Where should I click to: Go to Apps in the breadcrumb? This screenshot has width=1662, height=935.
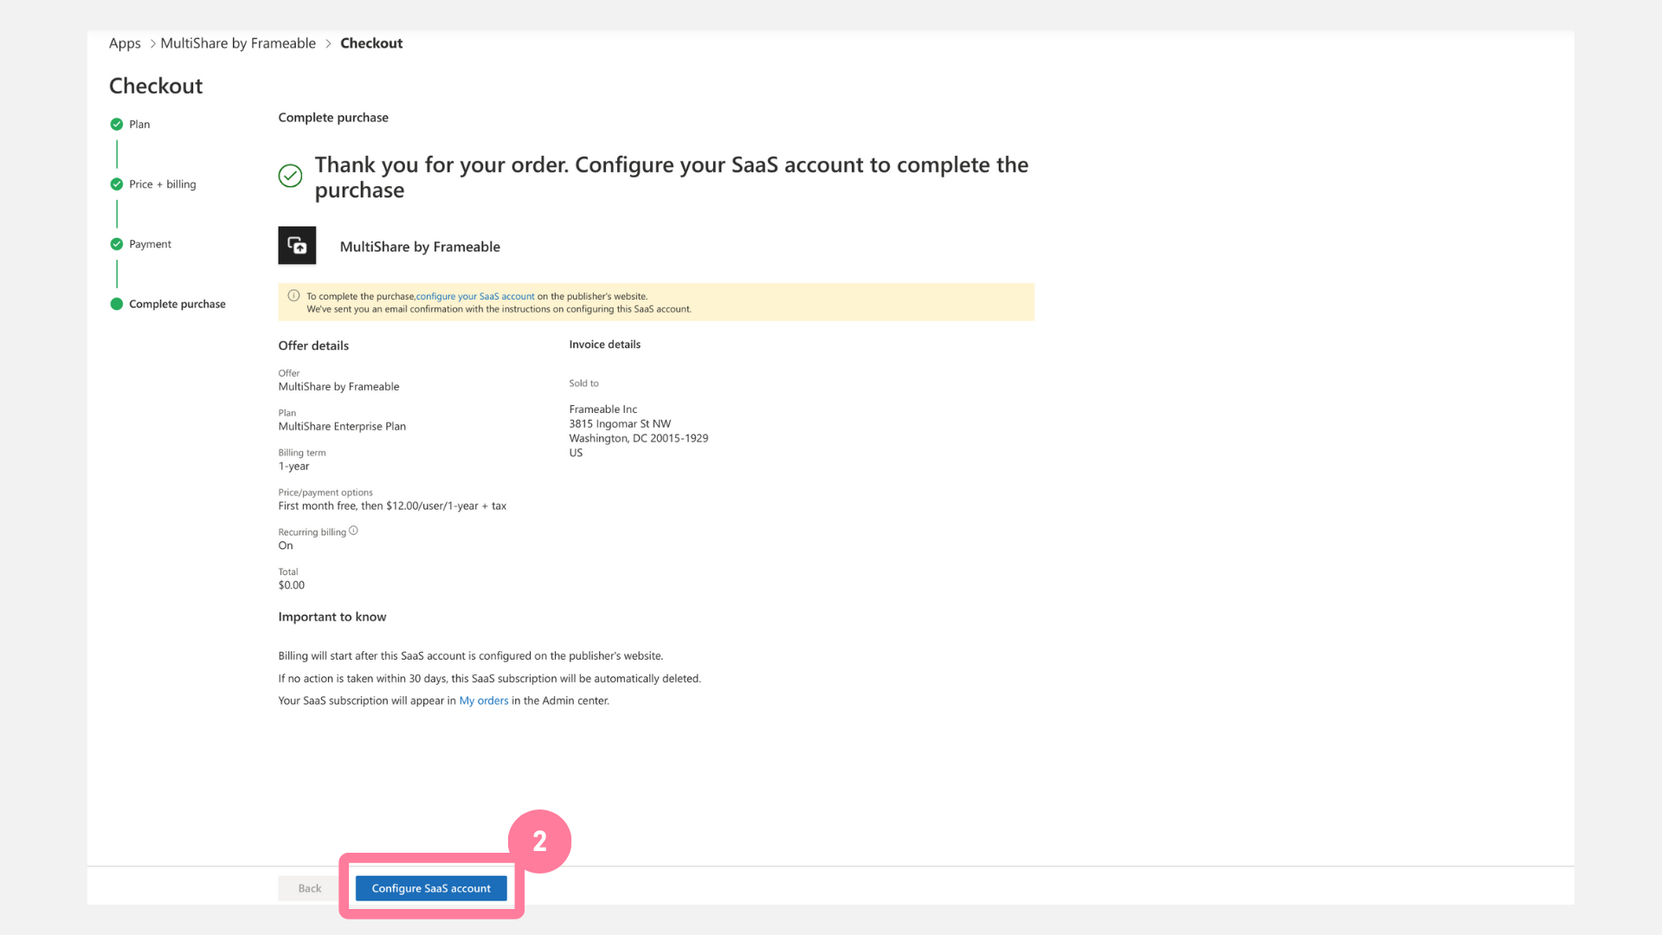(125, 43)
